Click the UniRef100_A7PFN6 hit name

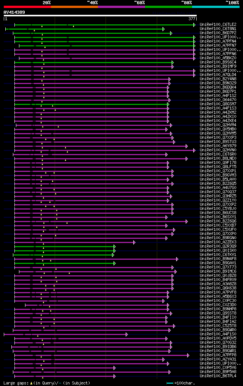click(x=218, y=54)
